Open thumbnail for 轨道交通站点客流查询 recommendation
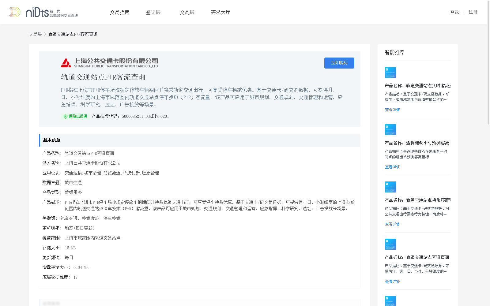This screenshot has height=306, width=490. pos(390,244)
